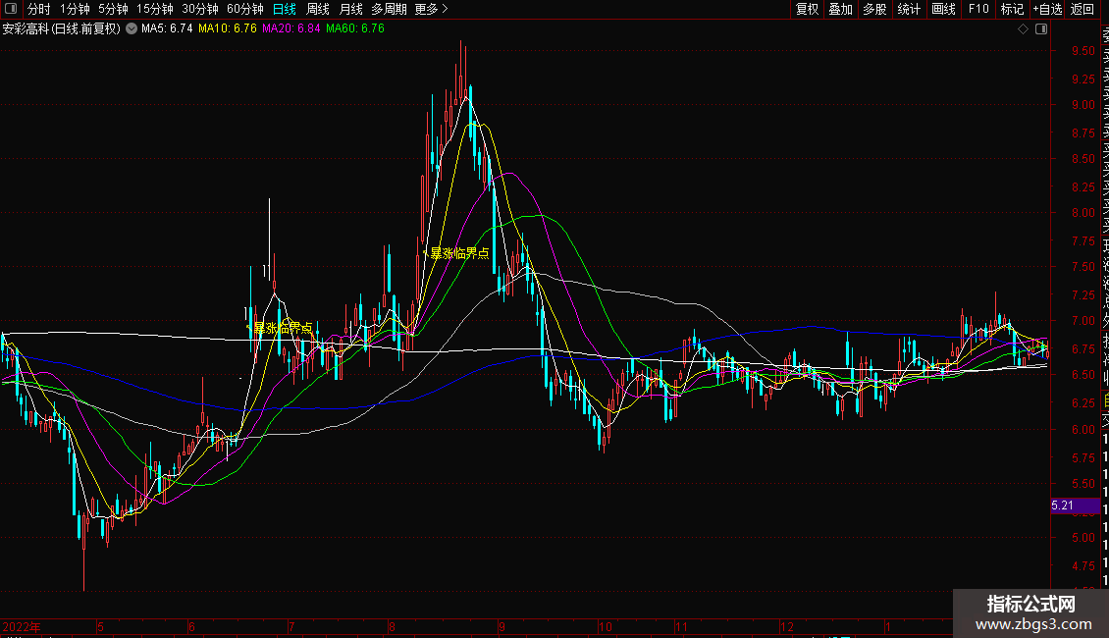
Task: Open the 多周期 multi-period view
Action: point(389,9)
